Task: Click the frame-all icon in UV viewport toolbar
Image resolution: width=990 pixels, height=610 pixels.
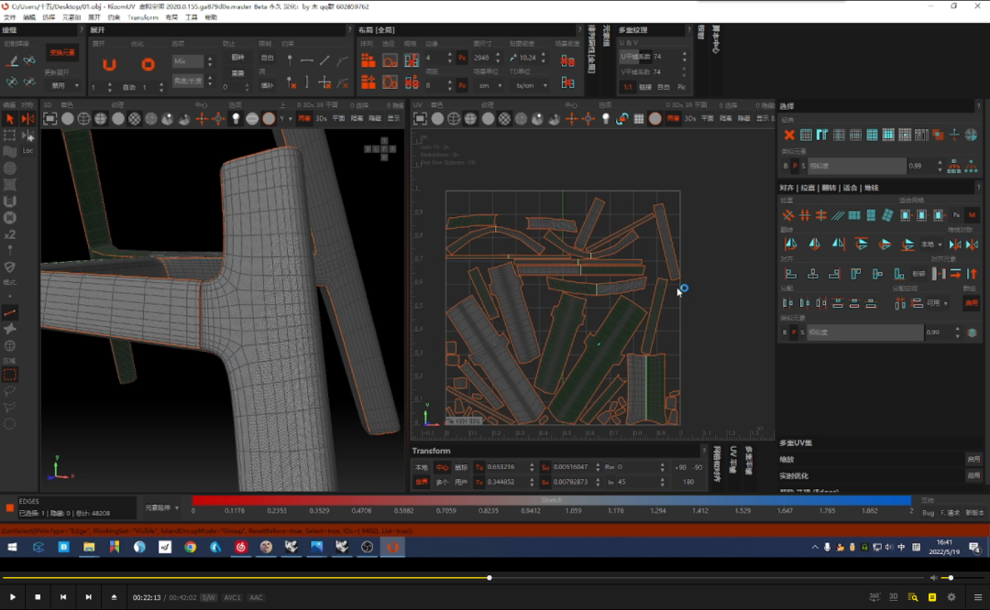Action: [420, 118]
